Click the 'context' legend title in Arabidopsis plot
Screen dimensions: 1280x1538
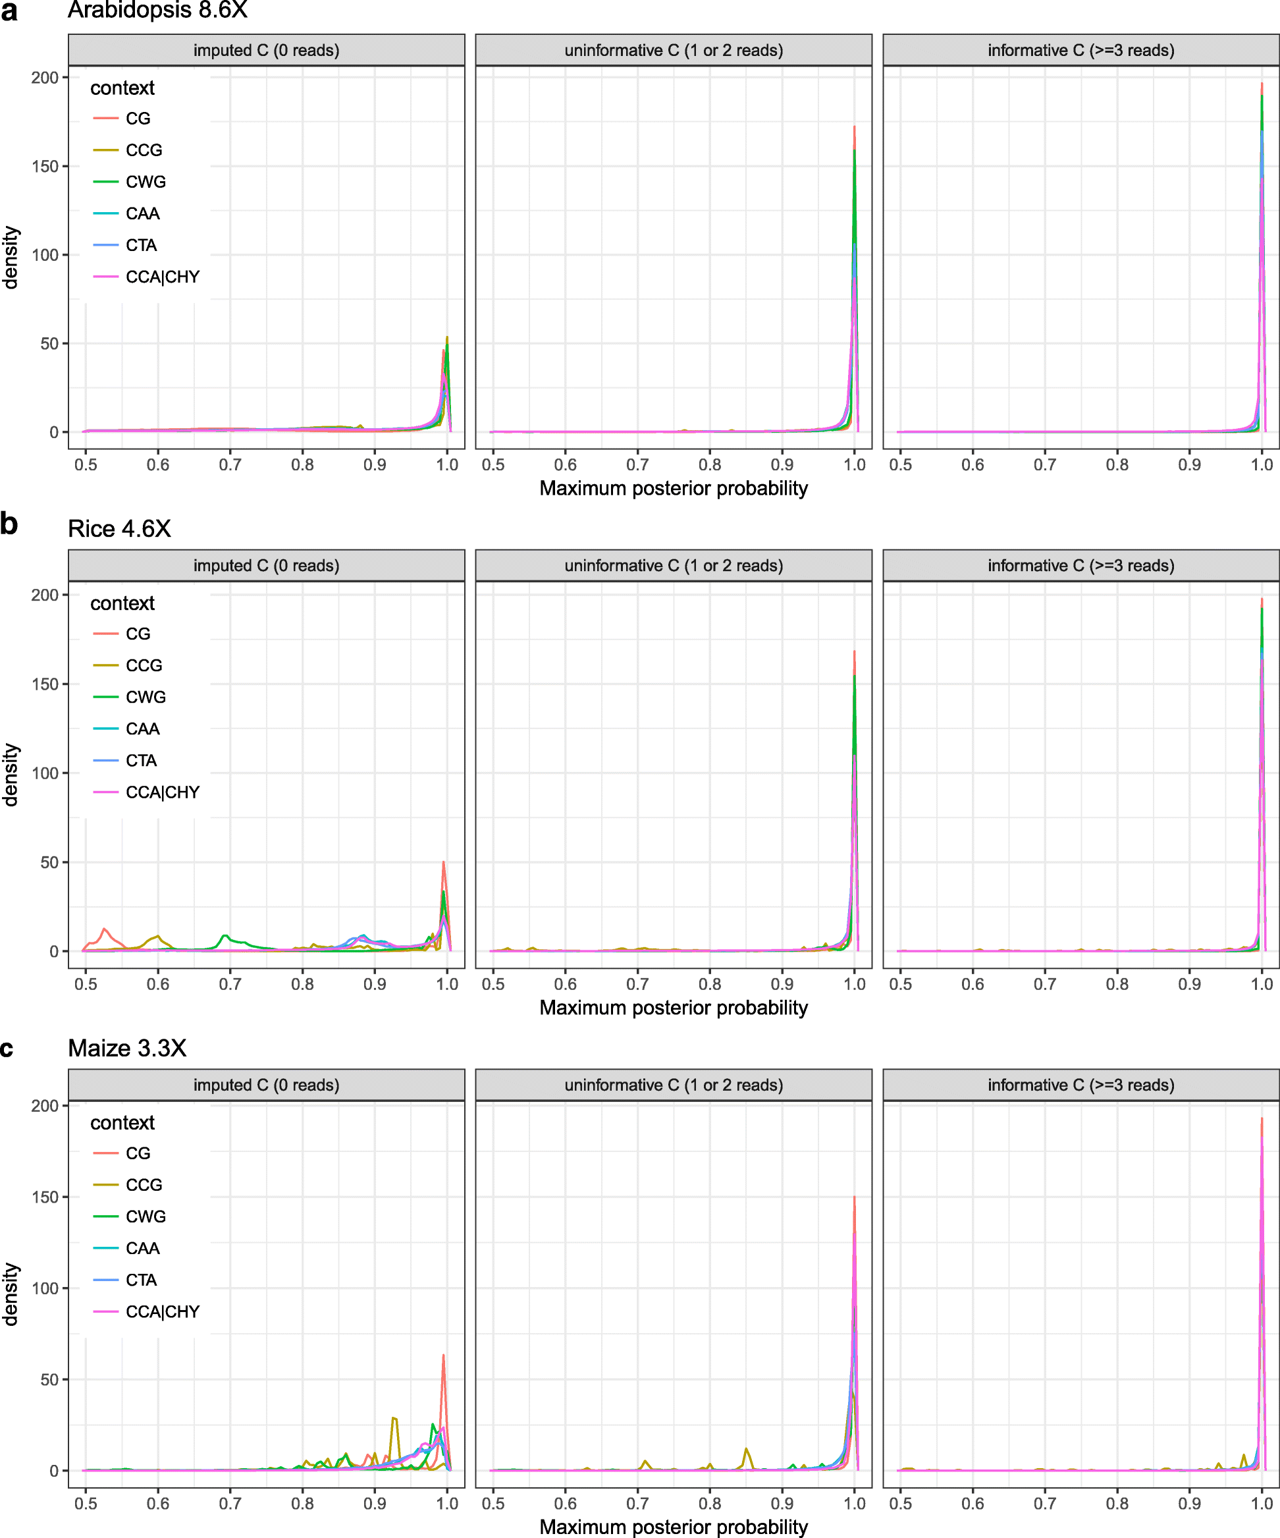122,88
